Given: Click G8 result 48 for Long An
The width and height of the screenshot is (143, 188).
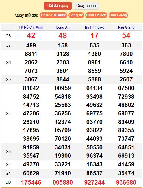Looking at the screenshot, I should tap(63, 36).
